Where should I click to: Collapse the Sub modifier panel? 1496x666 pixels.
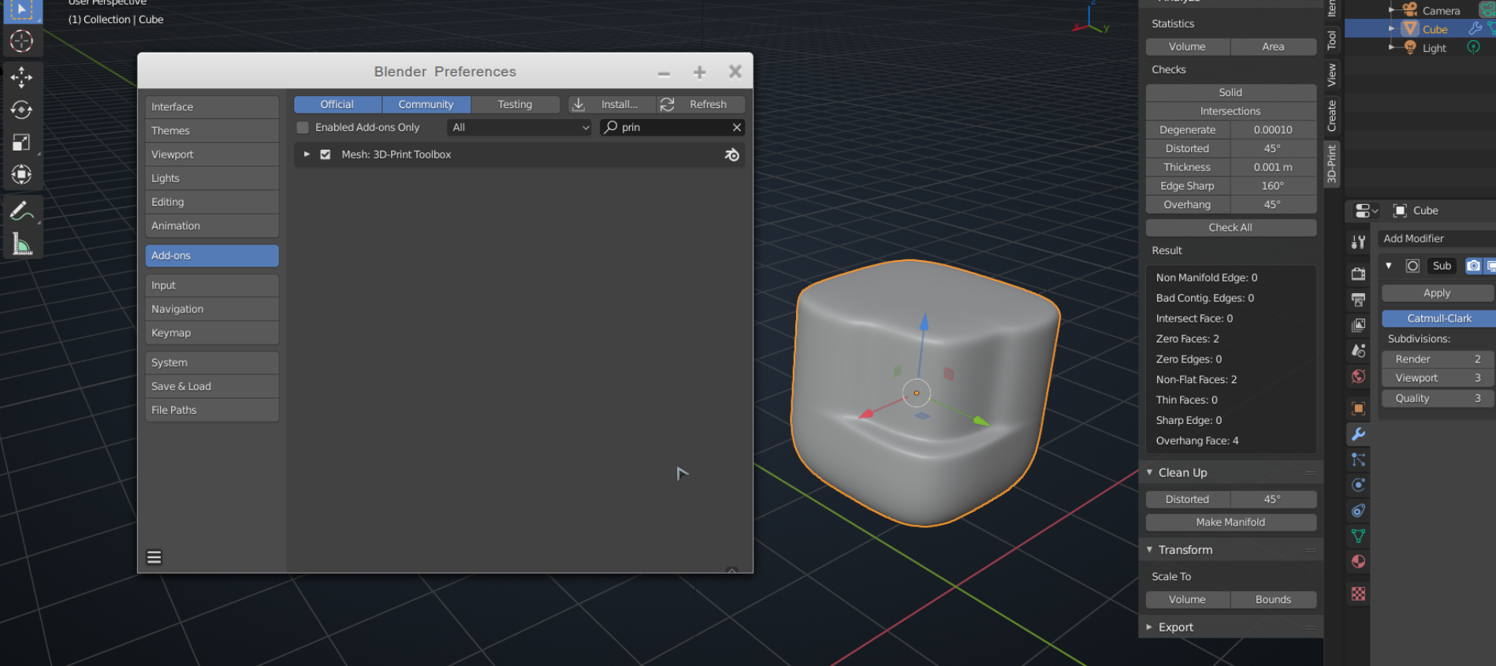1389,266
